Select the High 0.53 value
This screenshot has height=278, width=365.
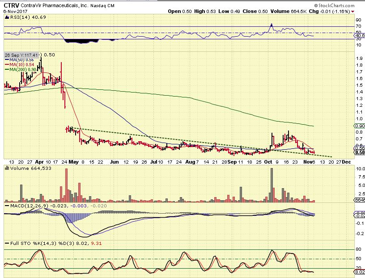(x=205, y=11)
